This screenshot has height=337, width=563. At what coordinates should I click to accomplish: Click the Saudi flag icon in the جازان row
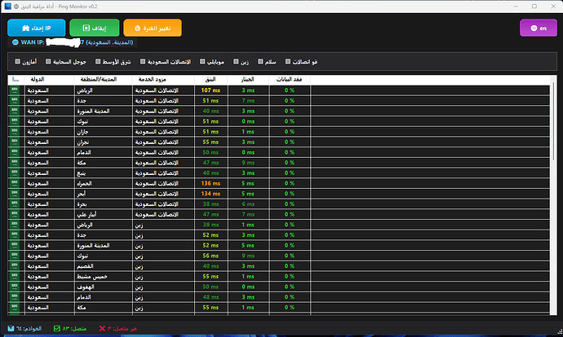pos(16,130)
